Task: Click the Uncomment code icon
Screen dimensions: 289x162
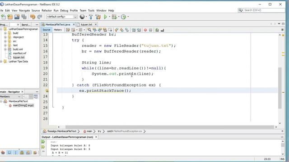Action: (x=163, y=30)
